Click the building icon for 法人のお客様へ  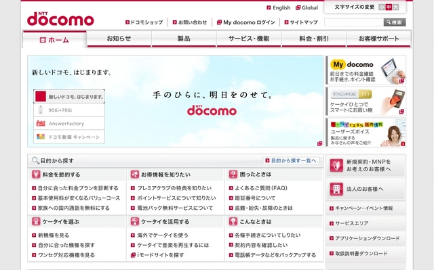coord(336,189)
